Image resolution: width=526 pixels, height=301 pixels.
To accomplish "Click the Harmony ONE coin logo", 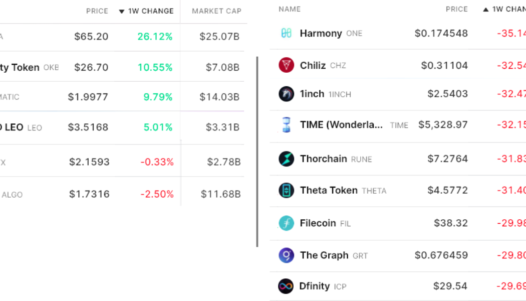I will click(286, 33).
